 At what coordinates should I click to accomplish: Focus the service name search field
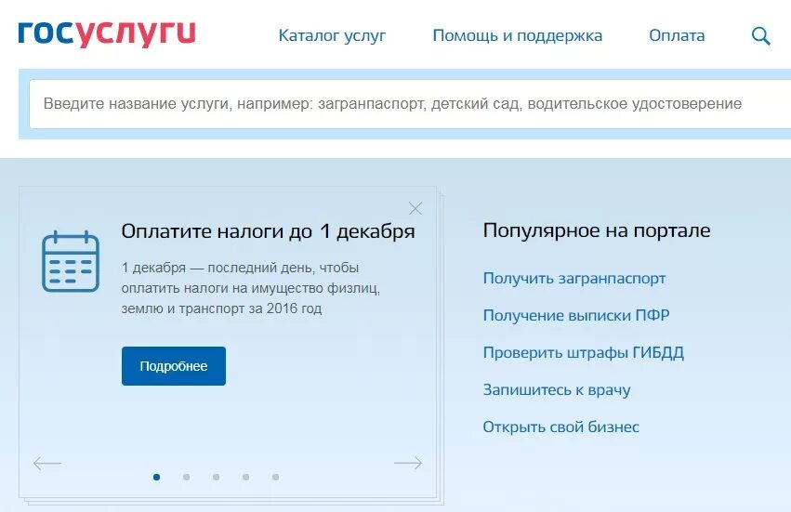pyautogui.click(x=410, y=104)
